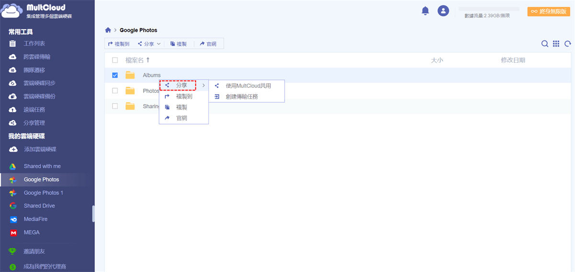575x272 pixels.
Task: Click the Google Photos 1 pinwheel icon
Action: click(x=13, y=193)
